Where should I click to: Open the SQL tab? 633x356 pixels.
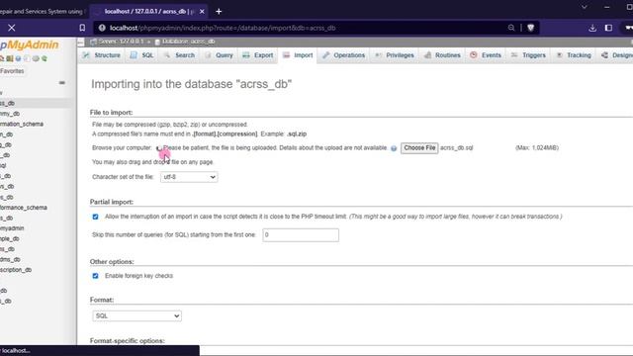(x=142, y=55)
